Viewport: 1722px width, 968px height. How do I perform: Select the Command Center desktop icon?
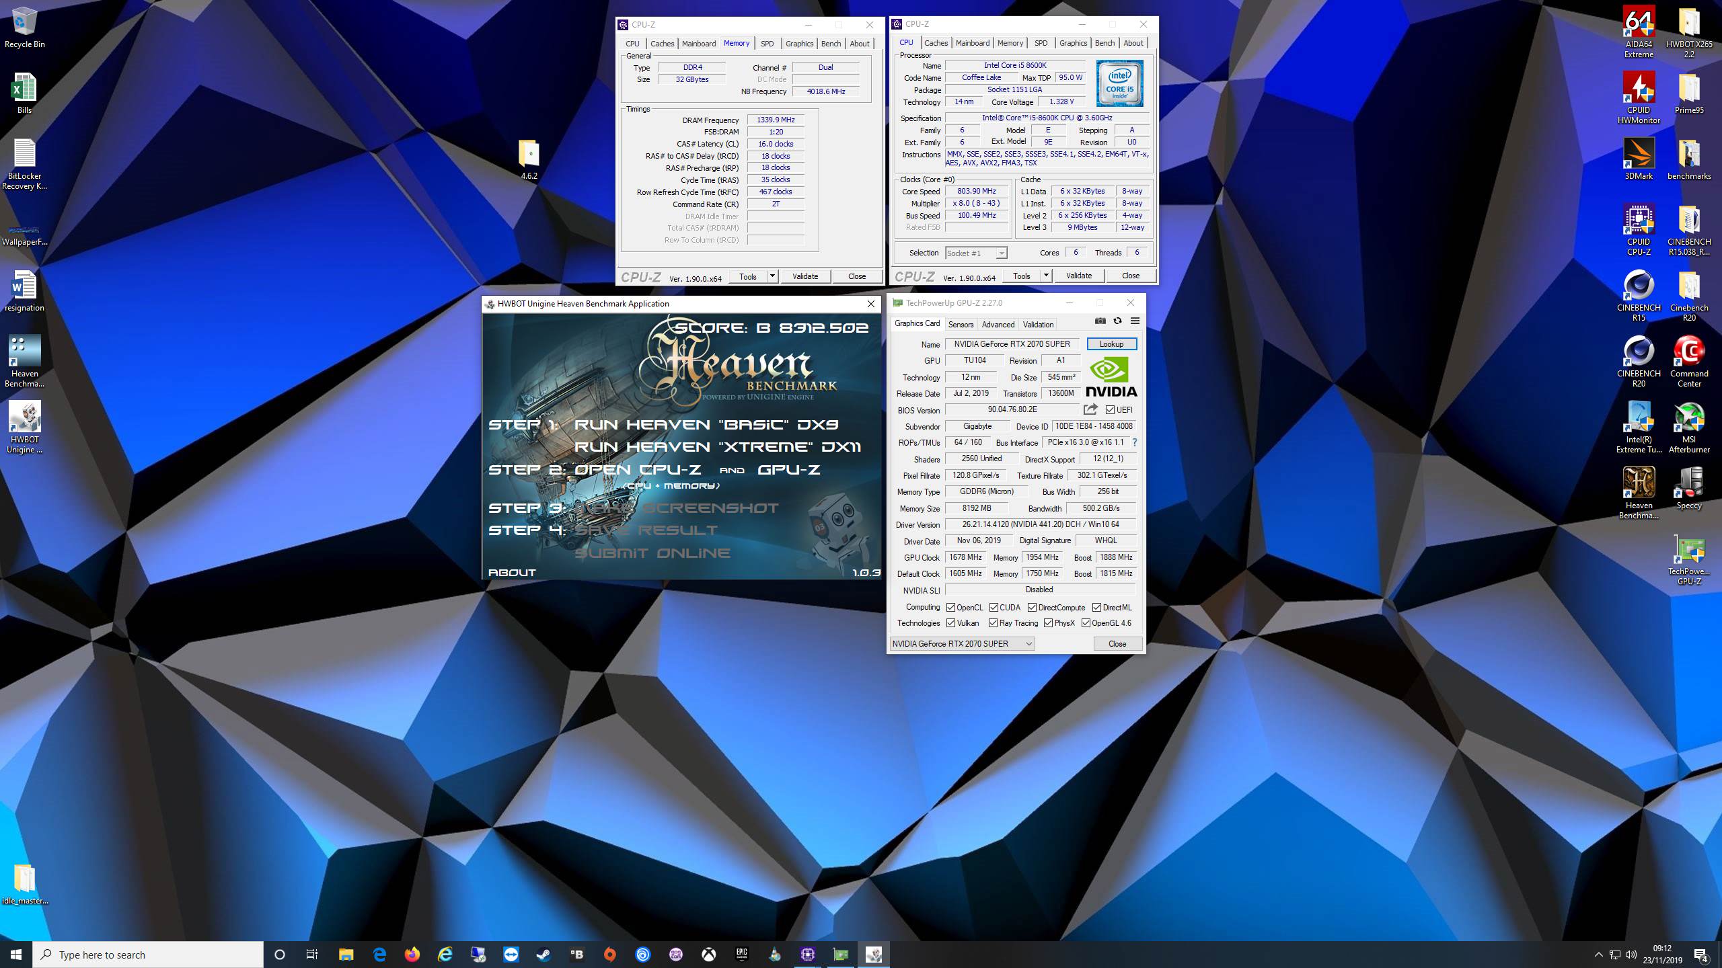point(1689,362)
